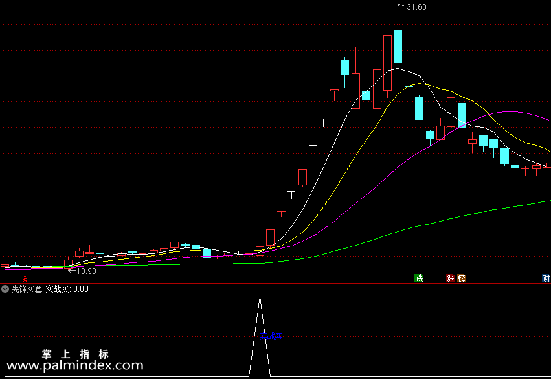
Task: Collapse the 先锋买套 indicator panel chevron
Action: click(5, 289)
